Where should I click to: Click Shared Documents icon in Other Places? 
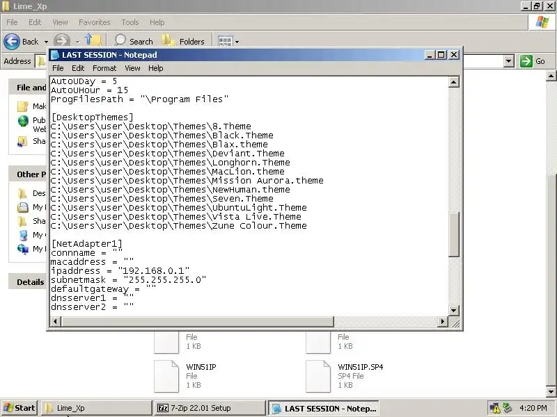tap(22, 221)
